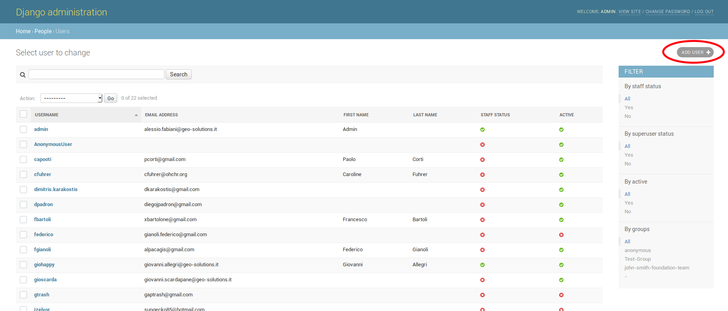Open the federico user link
This screenshot has height=311, width=728.
point(44,235)
